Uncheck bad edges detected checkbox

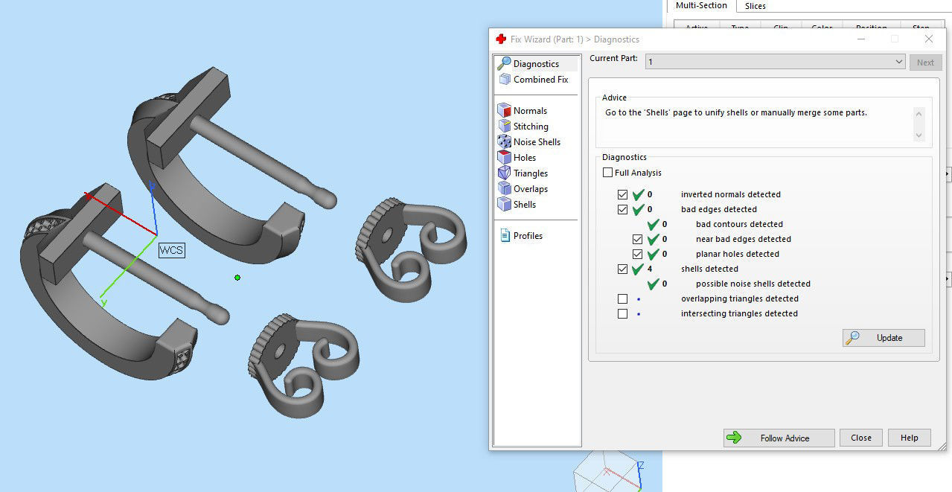[x=622, y=210]
